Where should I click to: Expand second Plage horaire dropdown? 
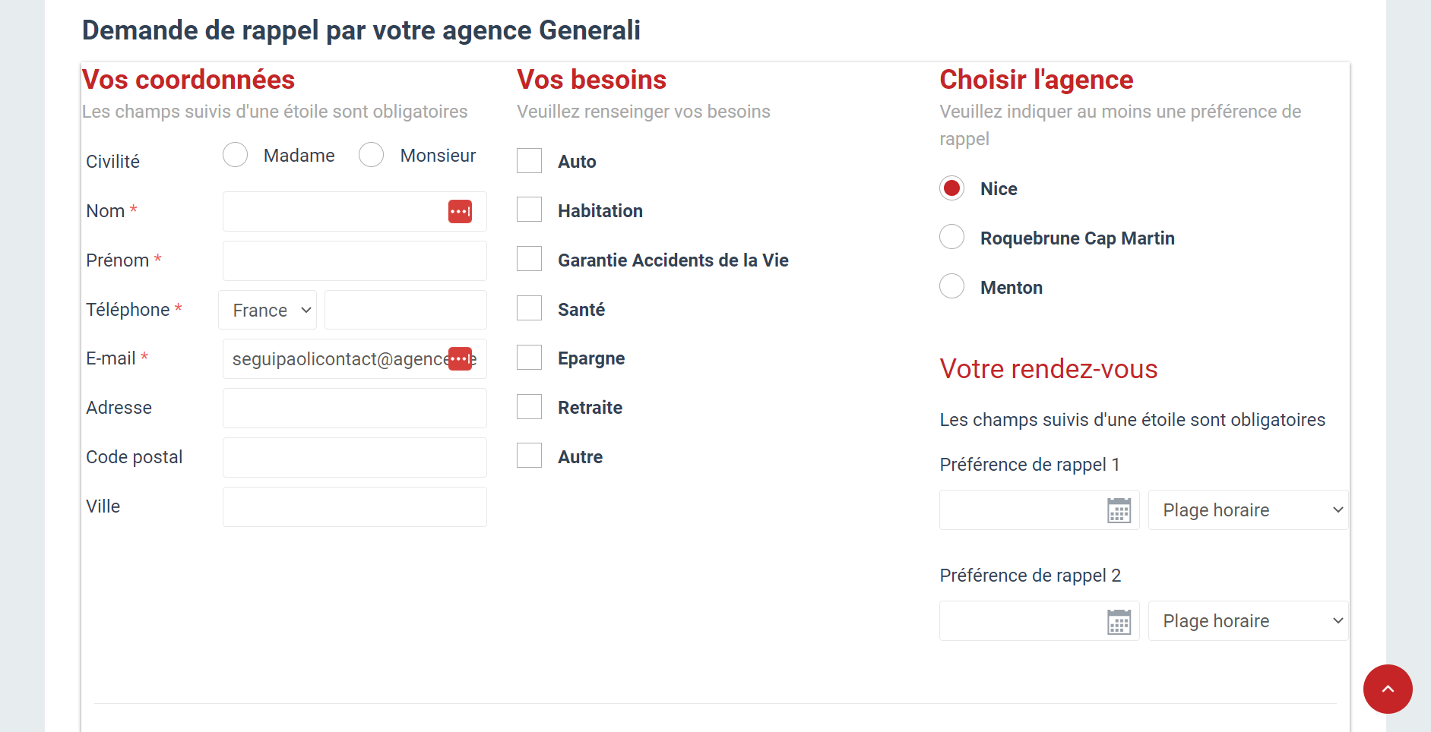click(1248, 621)
